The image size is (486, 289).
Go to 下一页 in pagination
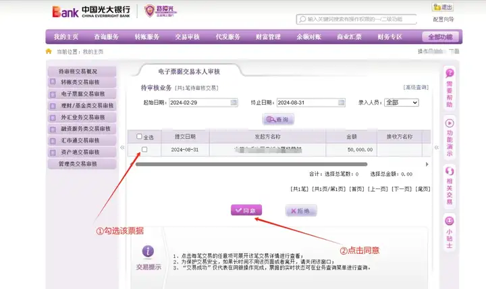click(x=402, y=189)
